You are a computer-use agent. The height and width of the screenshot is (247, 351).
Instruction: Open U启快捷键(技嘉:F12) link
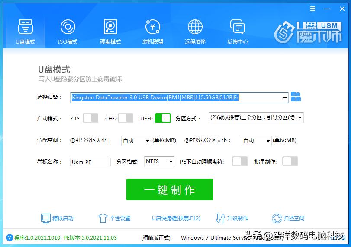click(176, 218)
